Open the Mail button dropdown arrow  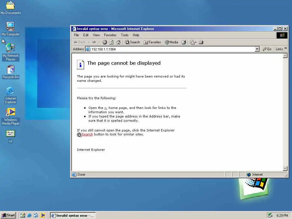pos(196,42)
